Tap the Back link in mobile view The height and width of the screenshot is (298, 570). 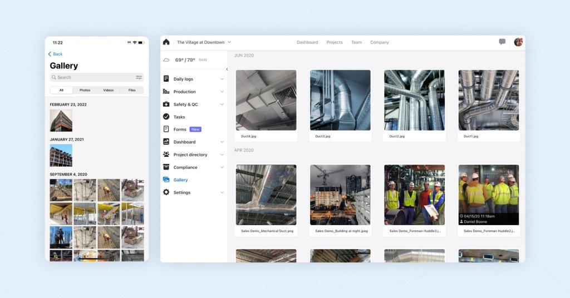(x=55, y=54)
